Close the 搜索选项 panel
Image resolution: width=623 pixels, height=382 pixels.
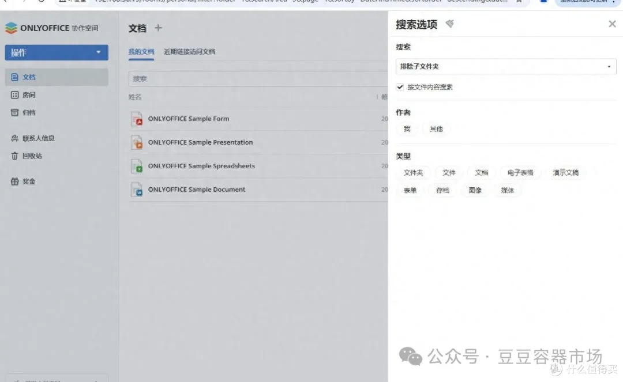(612, 24)
